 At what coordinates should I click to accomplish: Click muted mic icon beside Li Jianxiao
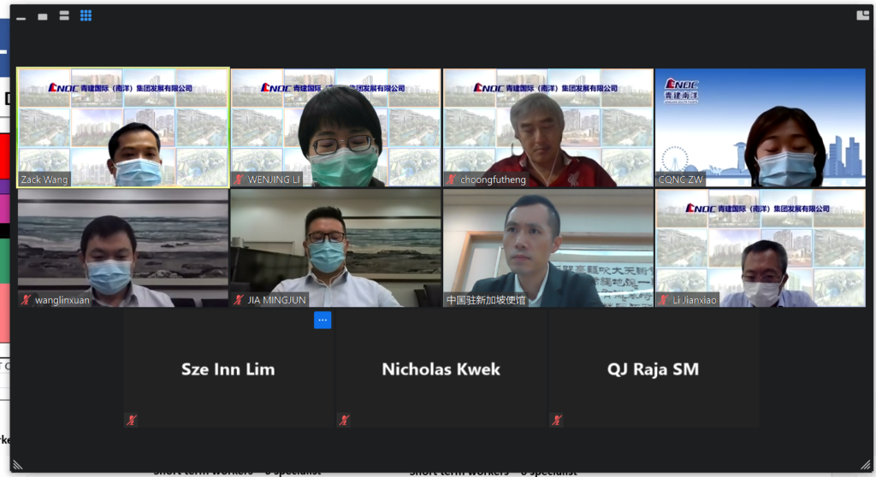point(664,300)
